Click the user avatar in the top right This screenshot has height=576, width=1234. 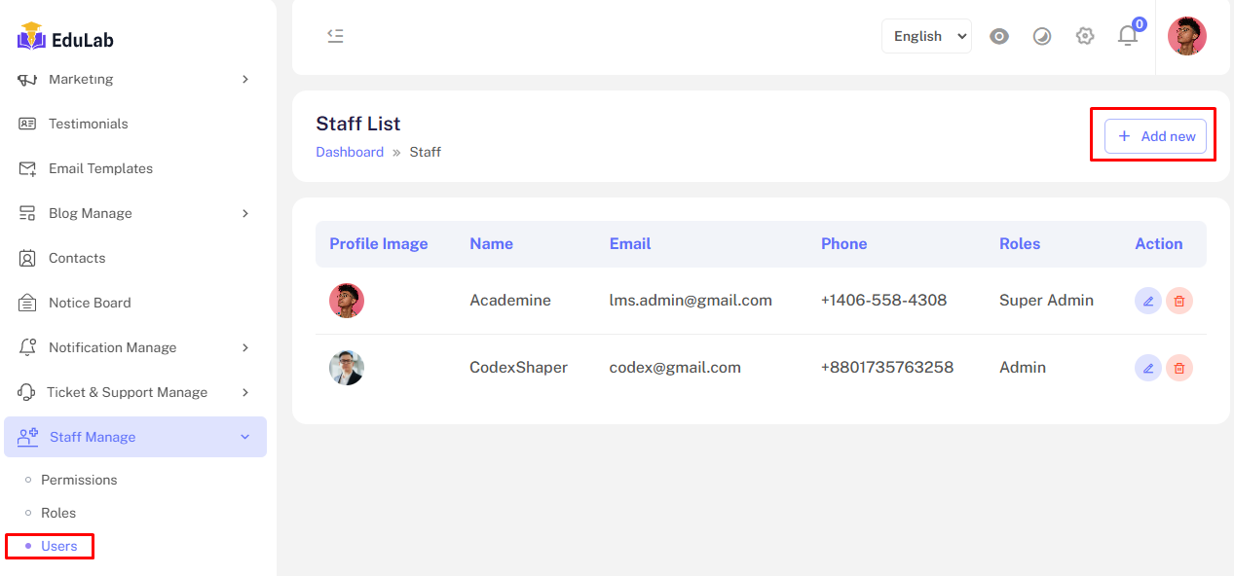click(x=1186, y=36)
